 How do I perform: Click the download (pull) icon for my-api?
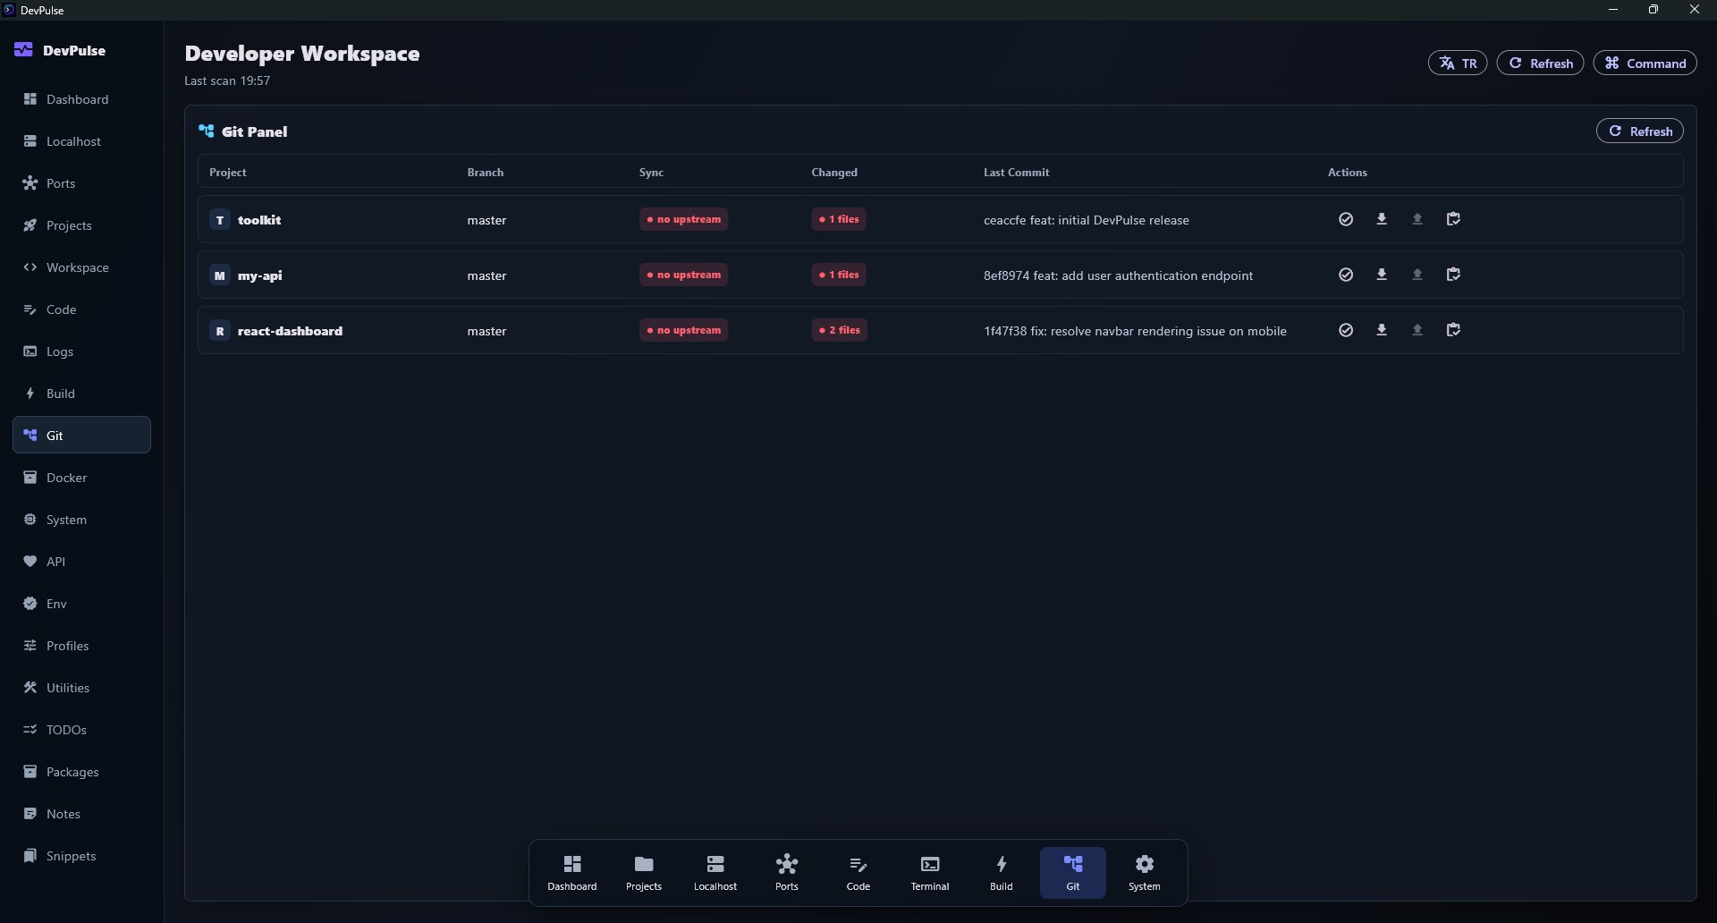click(1382, 275)
